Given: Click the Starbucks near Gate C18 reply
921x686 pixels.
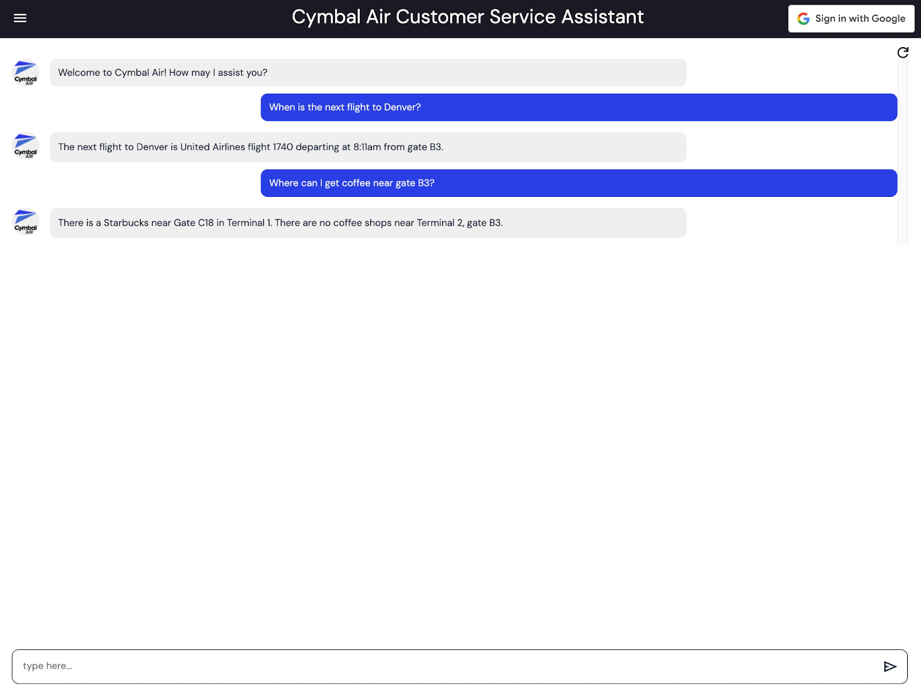Looking at the screenshot, I should 368,223.
